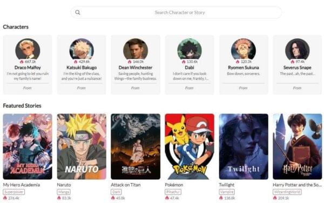
Task: Open Dabi's character avatar
Action: (x=190, y=50)
